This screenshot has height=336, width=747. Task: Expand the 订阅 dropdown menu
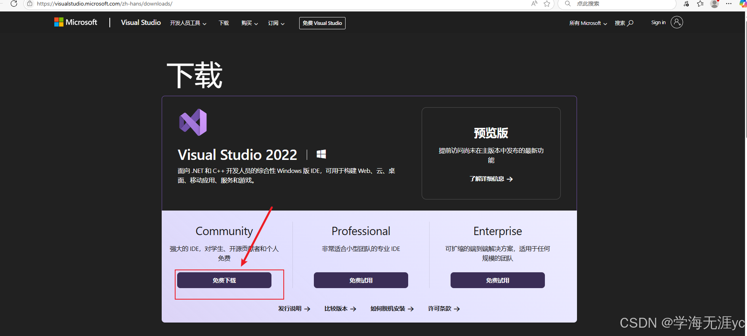tap(276, 23)
